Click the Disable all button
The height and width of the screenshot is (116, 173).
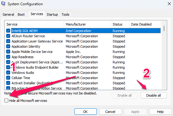point(154,95)
